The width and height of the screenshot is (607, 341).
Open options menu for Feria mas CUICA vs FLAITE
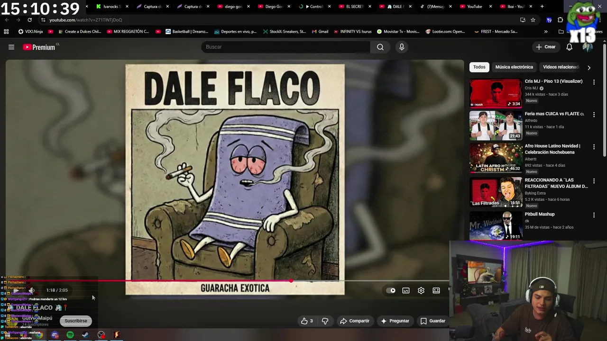click(x=594, y=115)
